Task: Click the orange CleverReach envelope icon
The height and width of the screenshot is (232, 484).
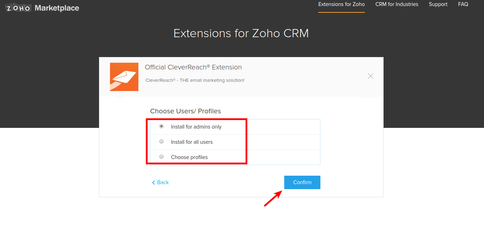Action: point(124,77)
